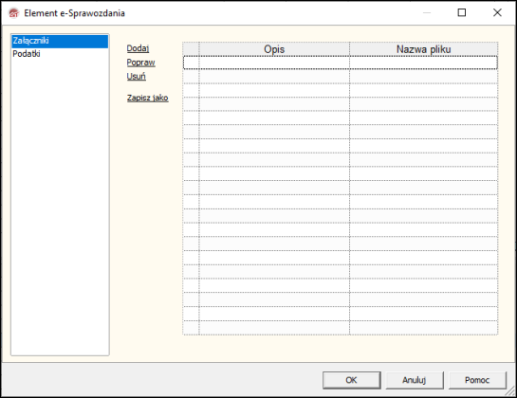Confirm with the OK button
Image resolution: width=517 pixels, height=398 pixels.
pos(352,380)
